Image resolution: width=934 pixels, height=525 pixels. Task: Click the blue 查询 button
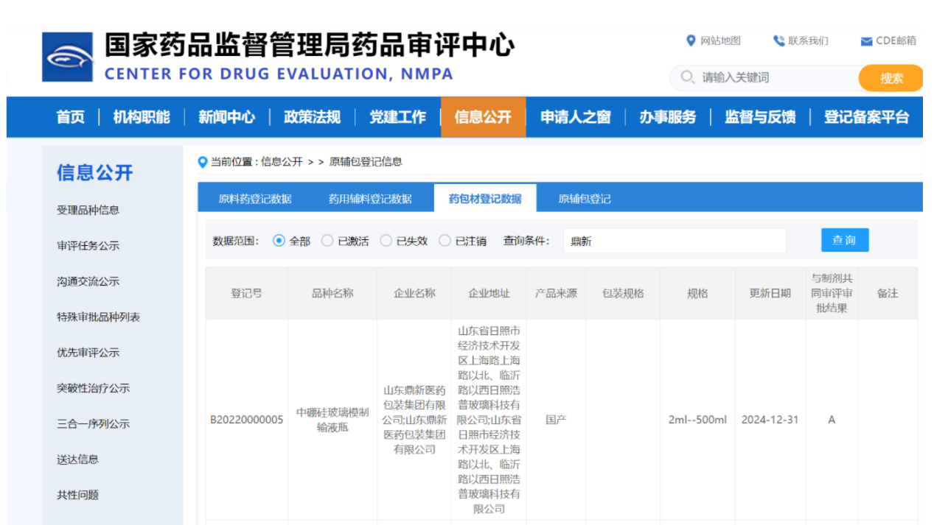[x=845, y=240]
